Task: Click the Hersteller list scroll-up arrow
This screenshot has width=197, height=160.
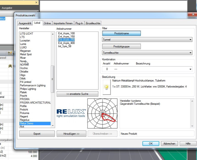Action: click(53, 34)
